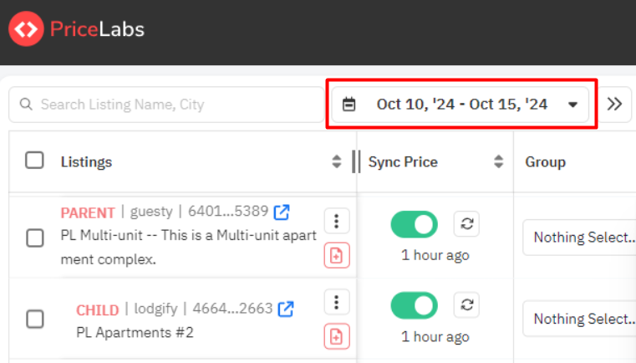
Task: Click red document-plus icon for PL Multi-unit
Action: pyautogui.click(x=337, y=255)
